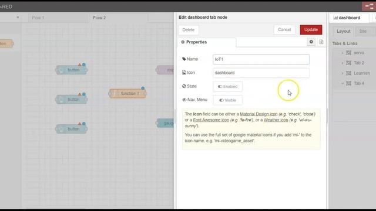The image size is (376, 211).
Task: Click the Edit dashboard tab node title
Action: 203,17
